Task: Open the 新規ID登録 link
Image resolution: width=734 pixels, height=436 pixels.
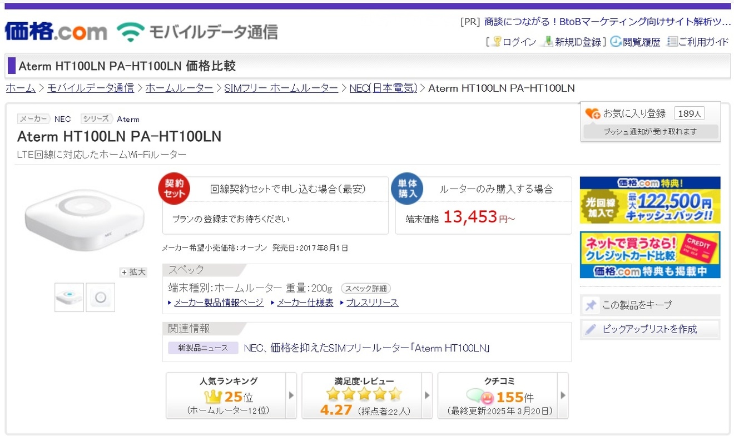Action: point(578,42)
